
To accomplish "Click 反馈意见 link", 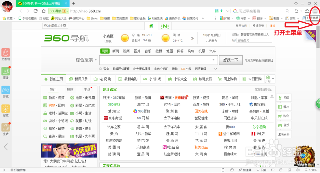I will click(x=258, y=26).
